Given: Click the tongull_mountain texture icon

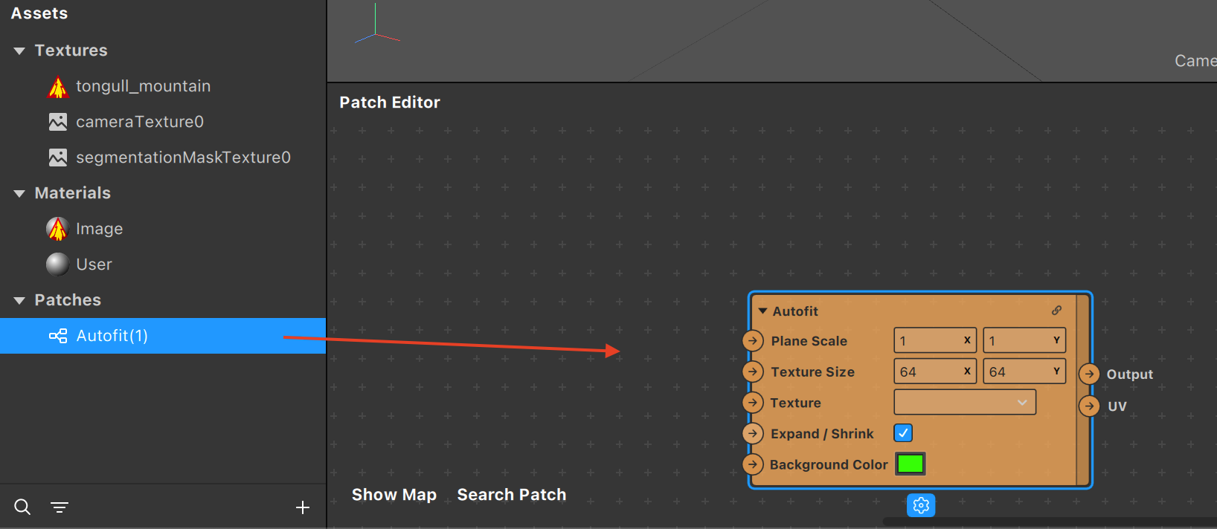Looking at the screenshot, I should (x=57, y=87).
